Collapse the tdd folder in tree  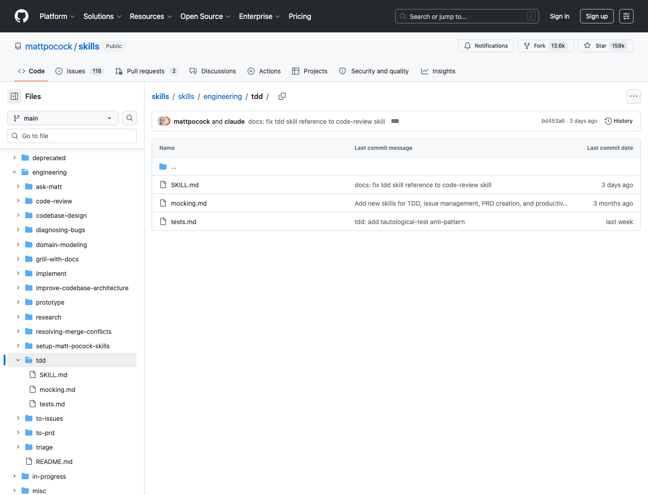(18, 360)
